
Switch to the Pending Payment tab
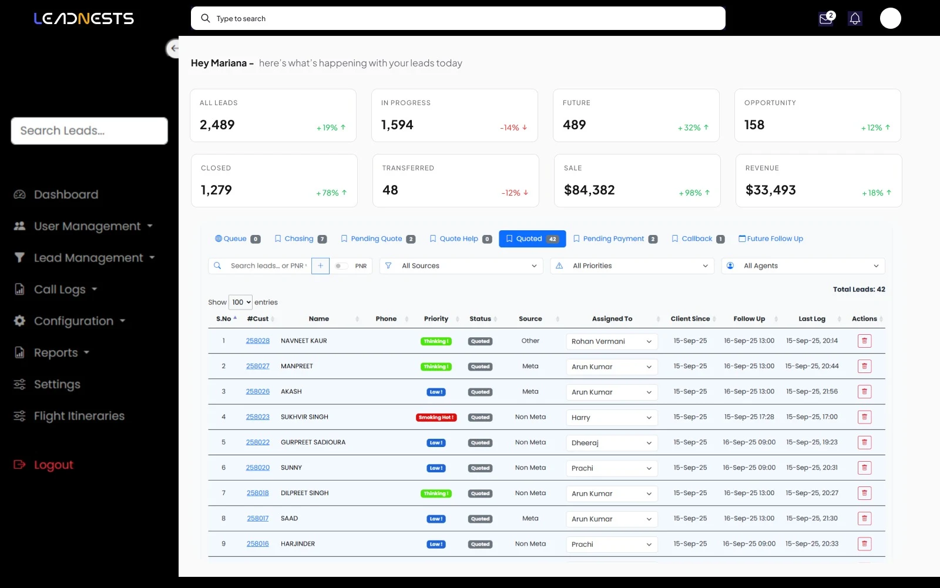coord(615,239)
